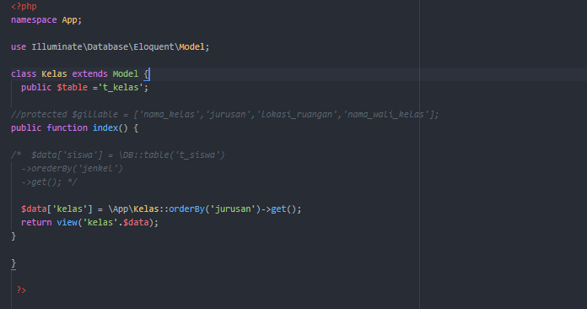
Task: Click 'App;' in the namespace line
Action: pyautogui.click(x=72, y=20)
